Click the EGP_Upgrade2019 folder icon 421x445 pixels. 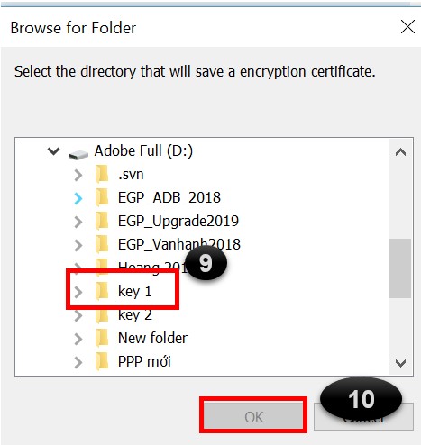102,221
